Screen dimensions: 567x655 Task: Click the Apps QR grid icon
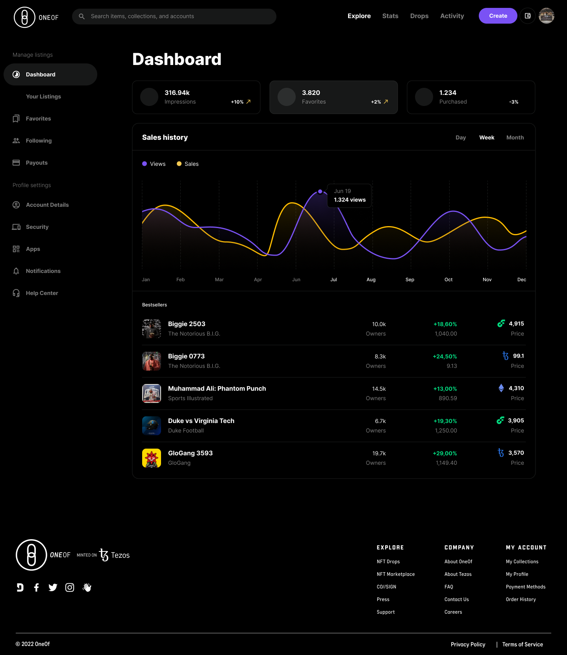(x=16, y=249)
